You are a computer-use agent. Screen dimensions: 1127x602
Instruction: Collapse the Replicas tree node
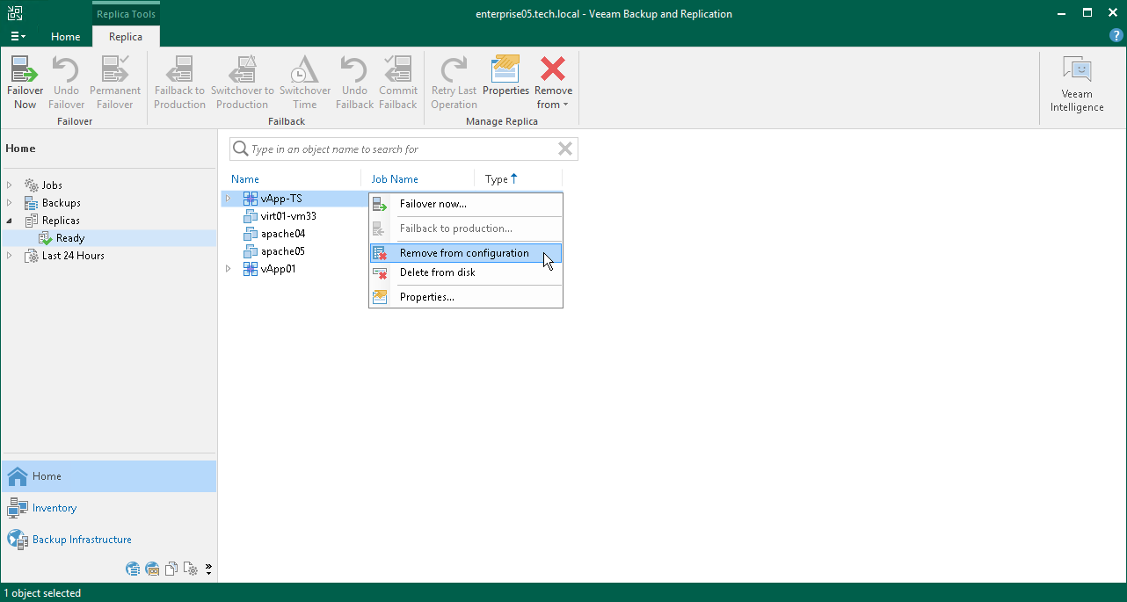point(10,221)
